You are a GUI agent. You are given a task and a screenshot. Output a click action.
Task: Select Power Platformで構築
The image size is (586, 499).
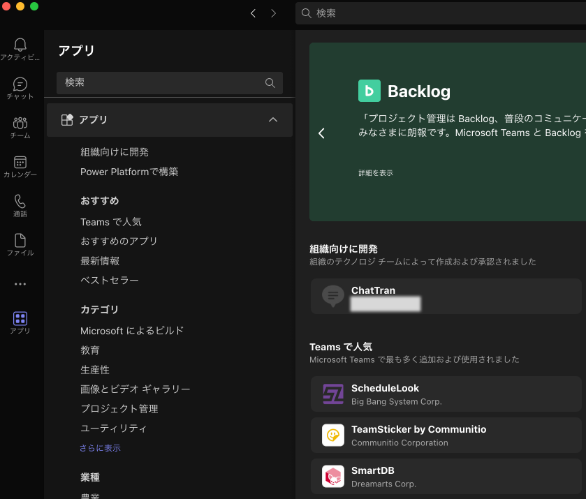pos(129,172)
